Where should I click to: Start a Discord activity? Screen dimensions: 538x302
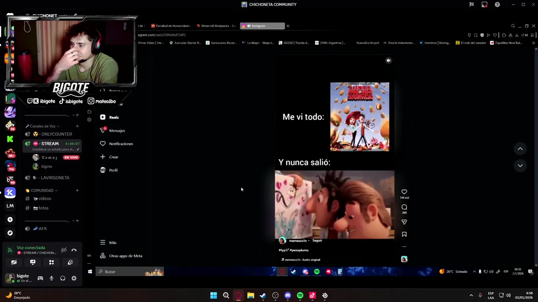51,262
